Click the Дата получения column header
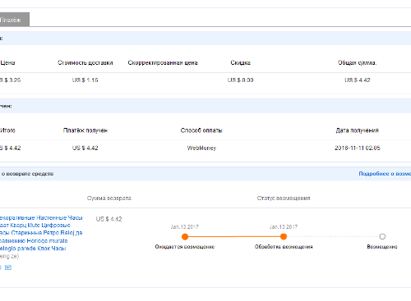The image size is (411, 301). 358,130
